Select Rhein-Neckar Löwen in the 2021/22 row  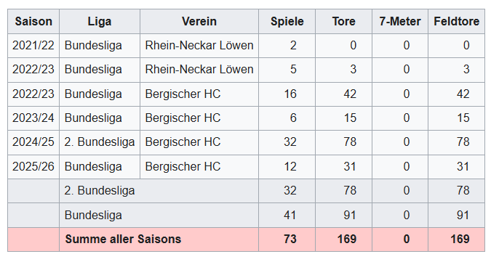pyautogui.click(x=199, y=46)
